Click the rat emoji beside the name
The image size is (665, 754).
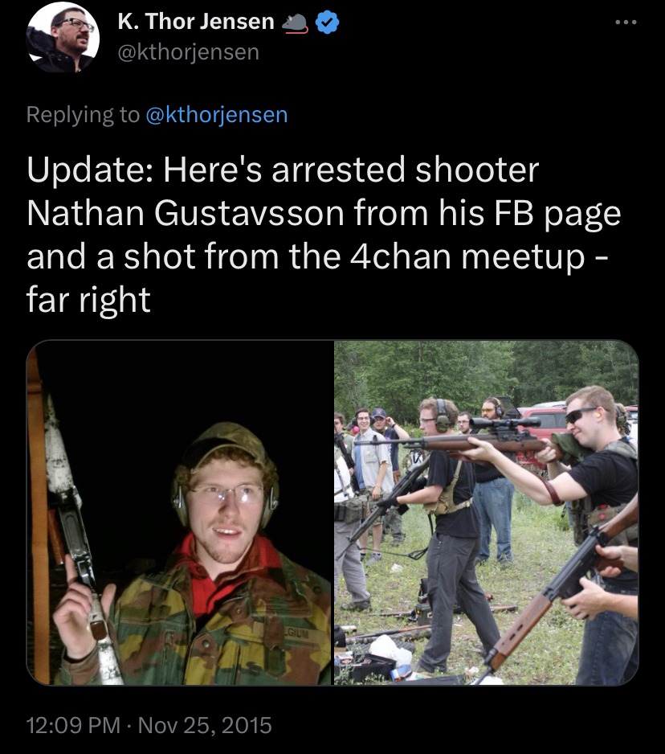[x=295, y=23]
